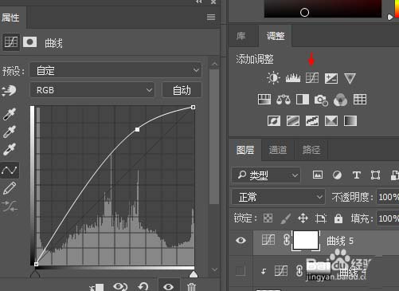Delete the adjustment layer with the trash icon
Viewport: 399px width, 291px height.
click(191, 287)
